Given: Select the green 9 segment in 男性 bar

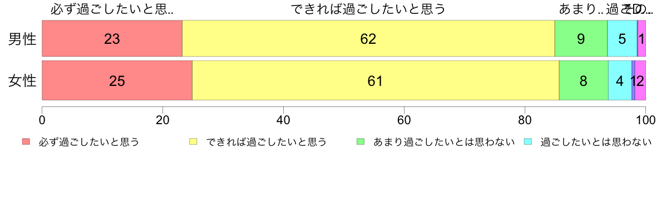Looking at the screenshot, I should [x=581, y=38].
